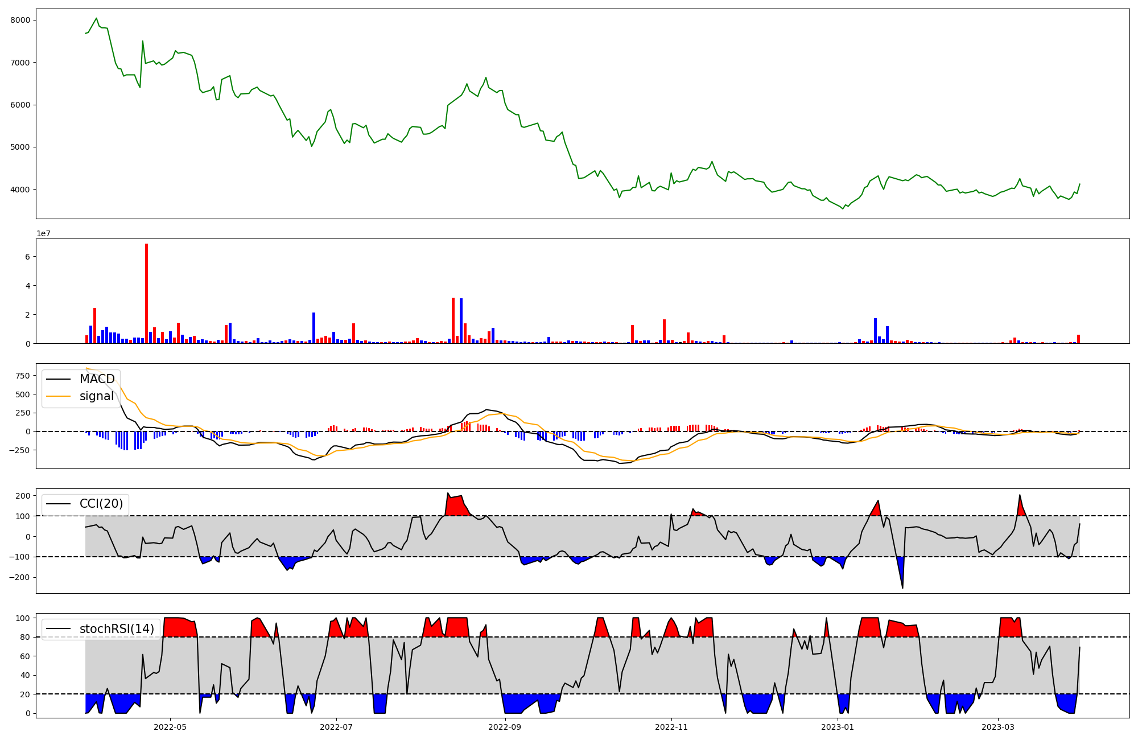The width and height of the screenshot is (1138, 740).
Task: Click the orange signal legend line
Action: [58, 396]
